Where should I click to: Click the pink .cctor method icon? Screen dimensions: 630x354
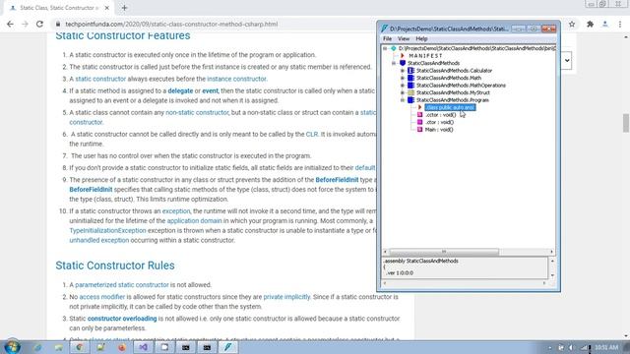tap(420, 115)
